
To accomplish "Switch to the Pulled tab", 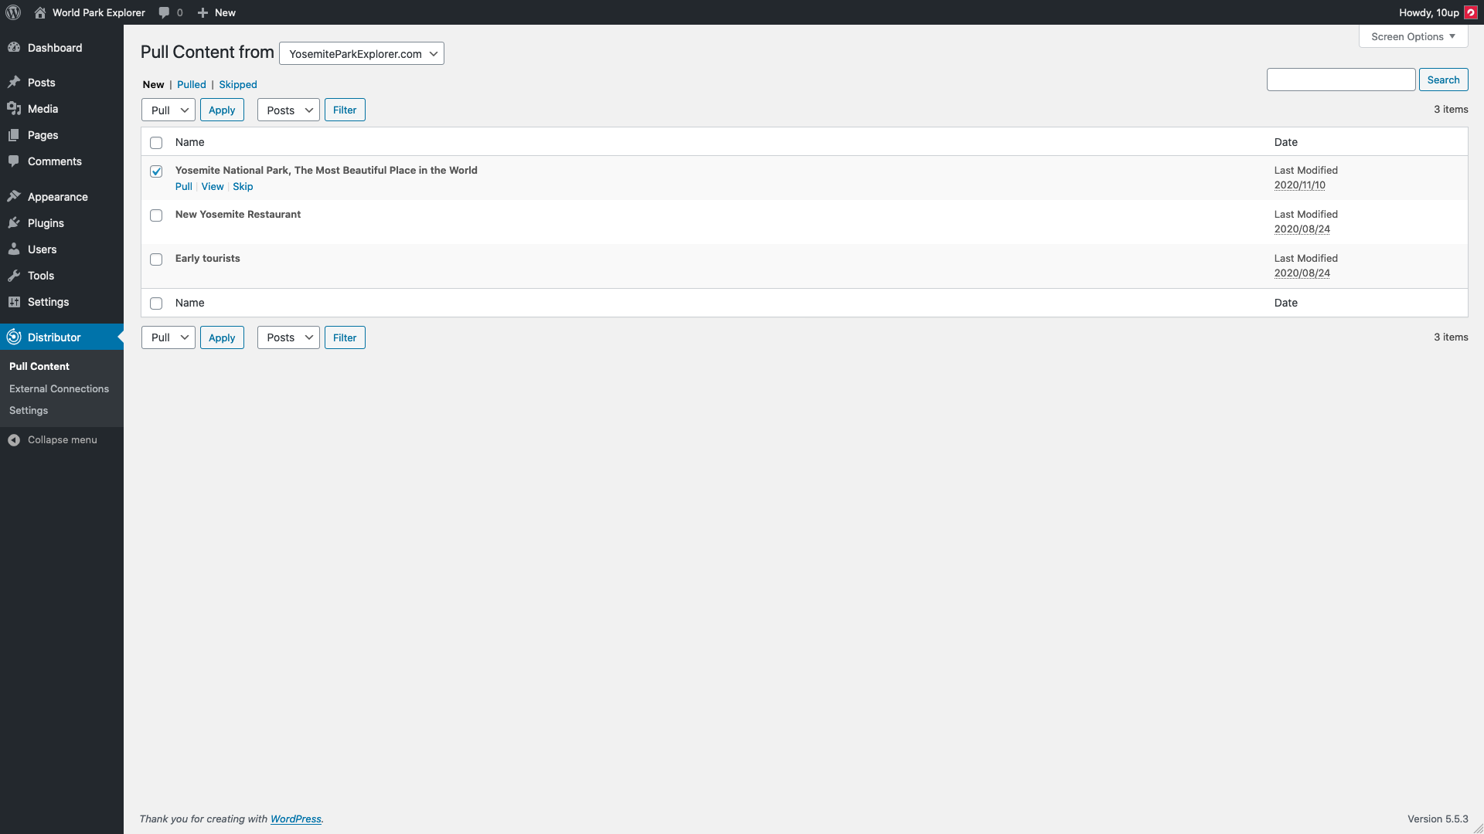I will pyautogui.click(x=191, y=85).
